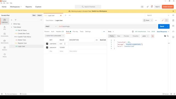
Task: Open the NestJS environment selector dropdown
Action: pos(158,15)
